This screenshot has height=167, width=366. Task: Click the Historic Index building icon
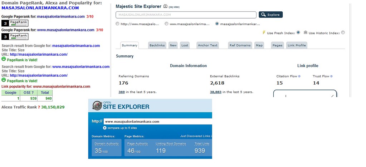tap(306, 32)
